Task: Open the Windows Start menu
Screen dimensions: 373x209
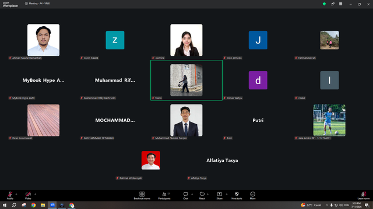Action: pos(5,205)
